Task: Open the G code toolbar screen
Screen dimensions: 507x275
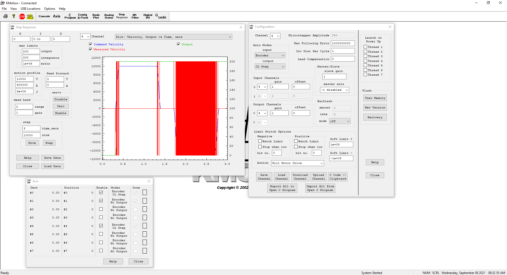Action: click(x=161, y=16)
